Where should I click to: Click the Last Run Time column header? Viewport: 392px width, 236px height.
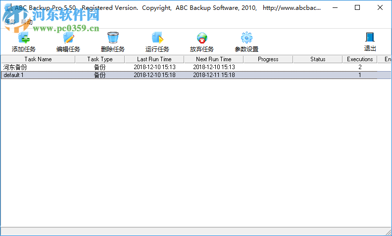pyautogui.click(x=154, y=59)
